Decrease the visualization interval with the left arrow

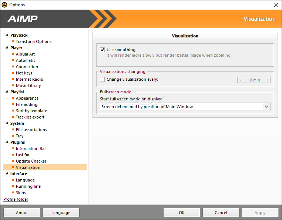coord(240,80)
